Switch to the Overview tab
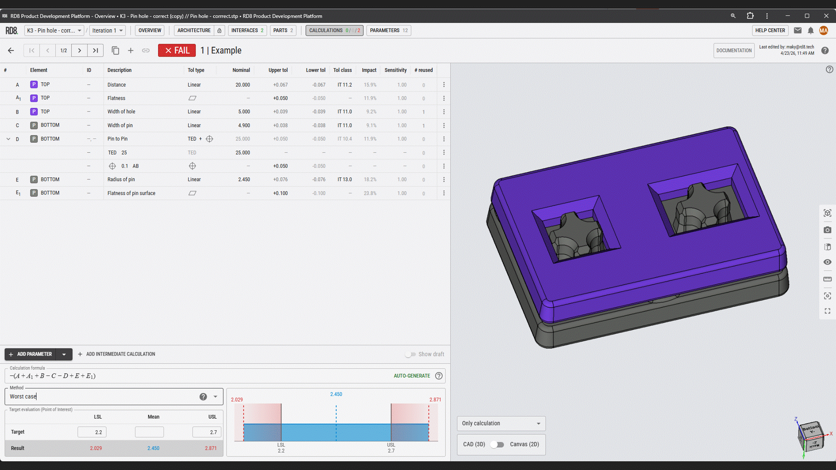Viewport: 836px width, 470px height. tap(150, 30)
